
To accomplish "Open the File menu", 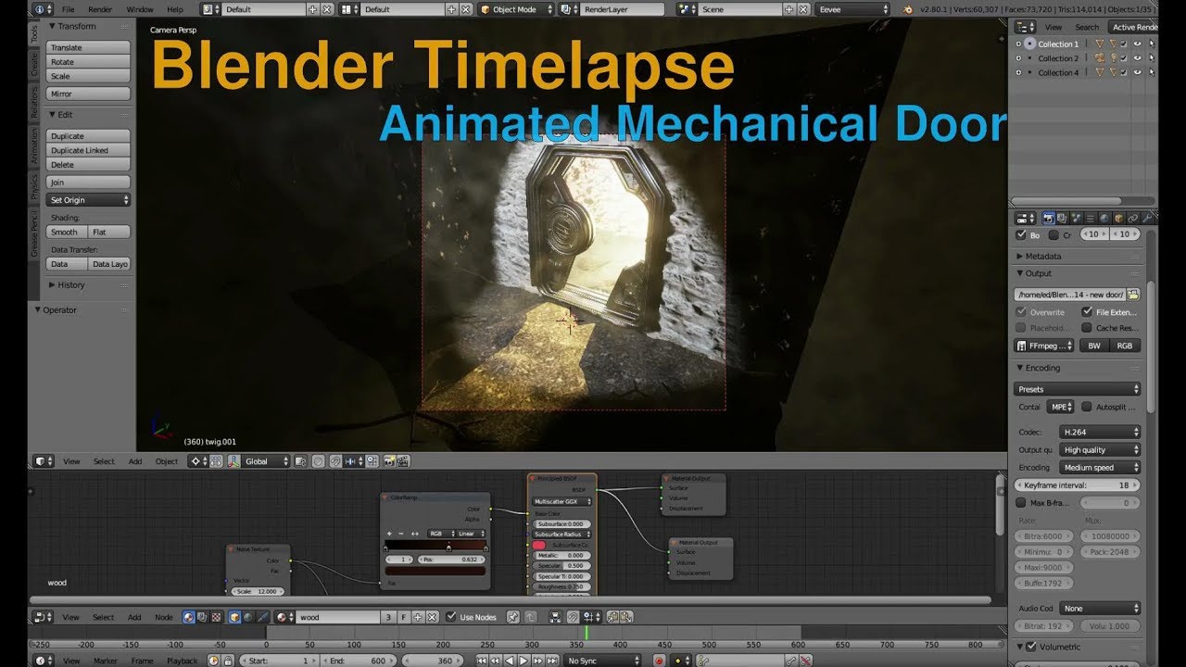I will 68,9.
